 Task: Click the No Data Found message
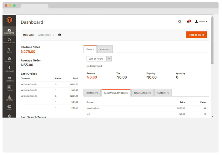point(94,66)
